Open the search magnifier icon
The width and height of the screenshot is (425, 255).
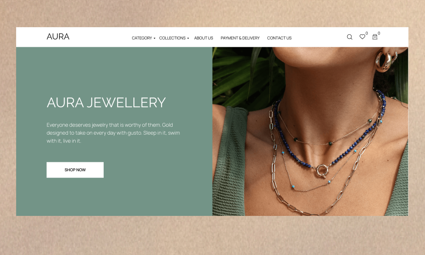pos(350,37)
